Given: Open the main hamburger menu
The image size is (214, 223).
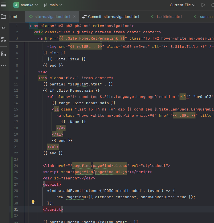Looking at the screenshot, I should 3,5.
